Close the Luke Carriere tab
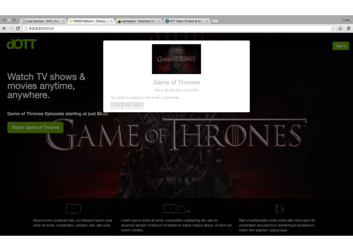 pyautogui.click(x=63, y=21)
